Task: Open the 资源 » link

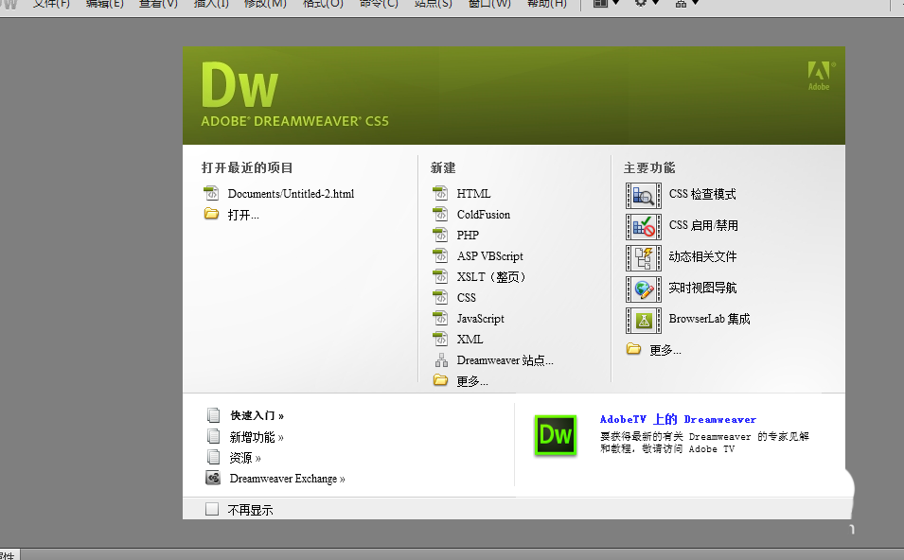Action: point(245,458)
